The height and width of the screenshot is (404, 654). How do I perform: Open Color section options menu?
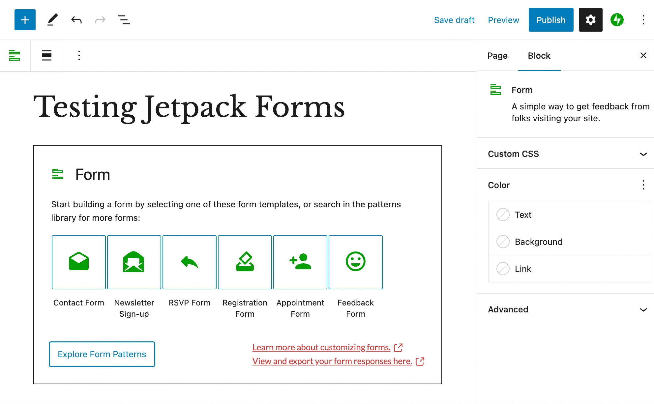643,185
